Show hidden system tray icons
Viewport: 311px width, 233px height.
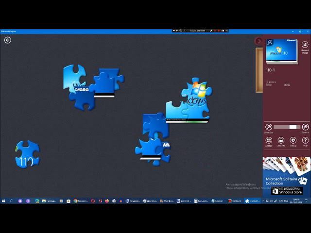click(x=263, y=201)
